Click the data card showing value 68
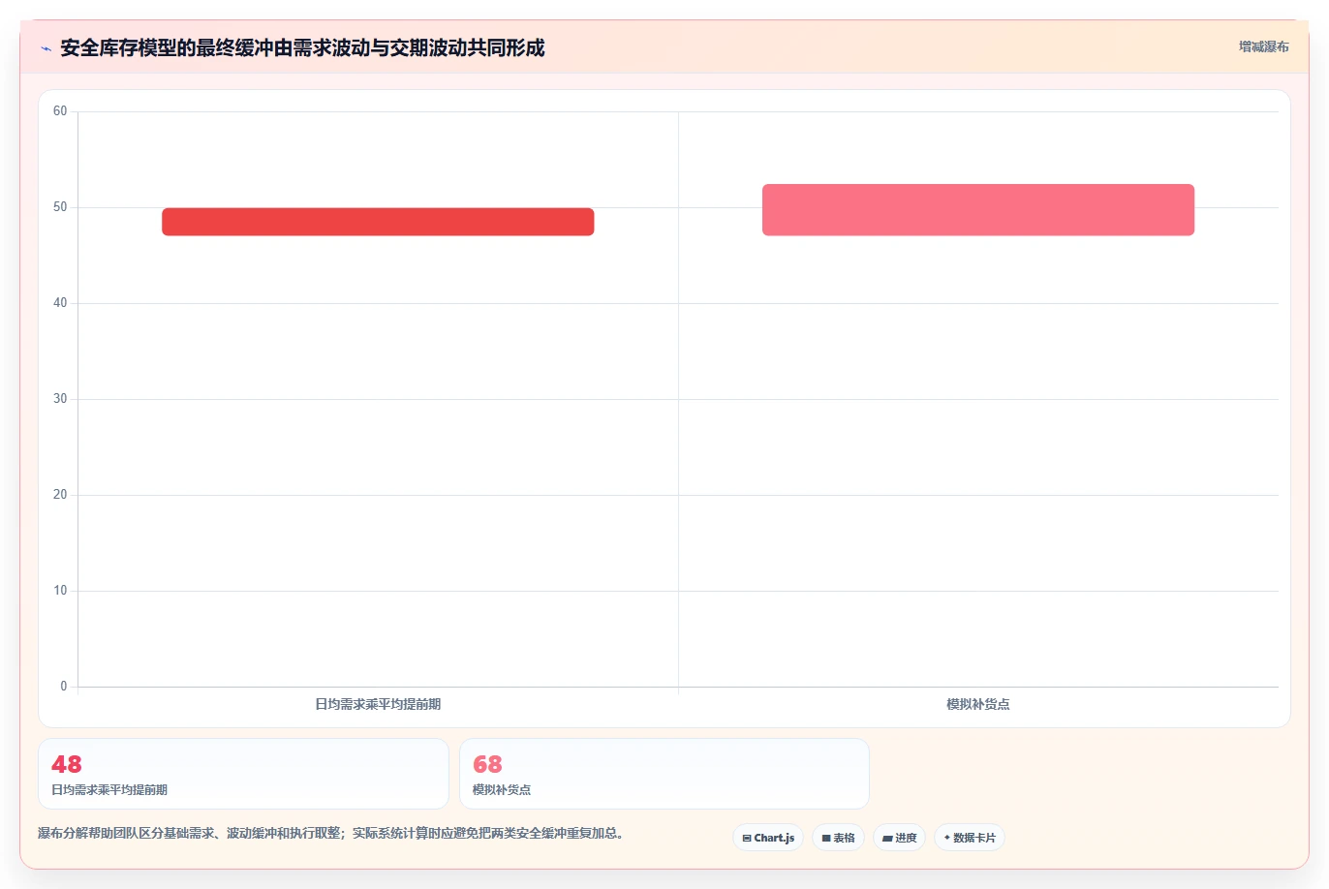The width and height of the screenshot is (1329, 889). pyautogui.click(x=664, y=774)
